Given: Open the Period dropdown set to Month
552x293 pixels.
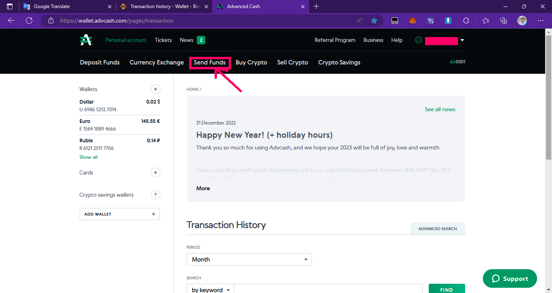Looking at the screenshot, I should coord(249,259).
